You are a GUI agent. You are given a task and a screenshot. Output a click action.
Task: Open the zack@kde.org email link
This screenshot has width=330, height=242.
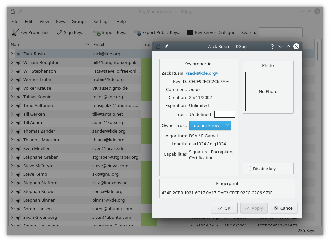click(x=201, y=73)
